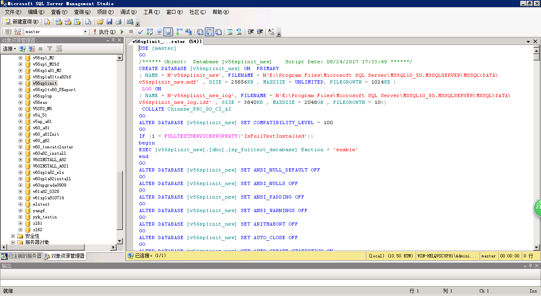This screenshot has height=296, width=541.
Task: Switch to the 已注册的服务器 tab
Action: point(21,256)
